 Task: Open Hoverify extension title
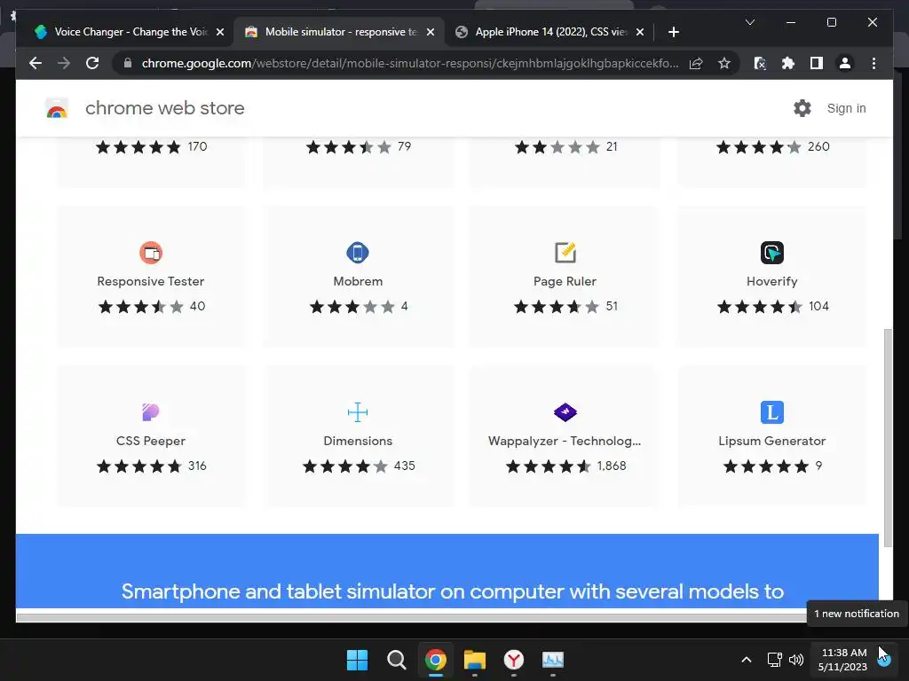(x=771, y=281)
